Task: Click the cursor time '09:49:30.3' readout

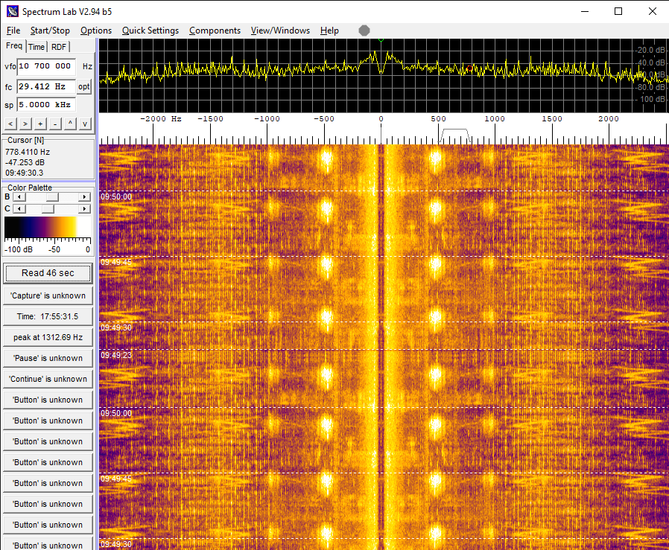Action: point(25,173)
